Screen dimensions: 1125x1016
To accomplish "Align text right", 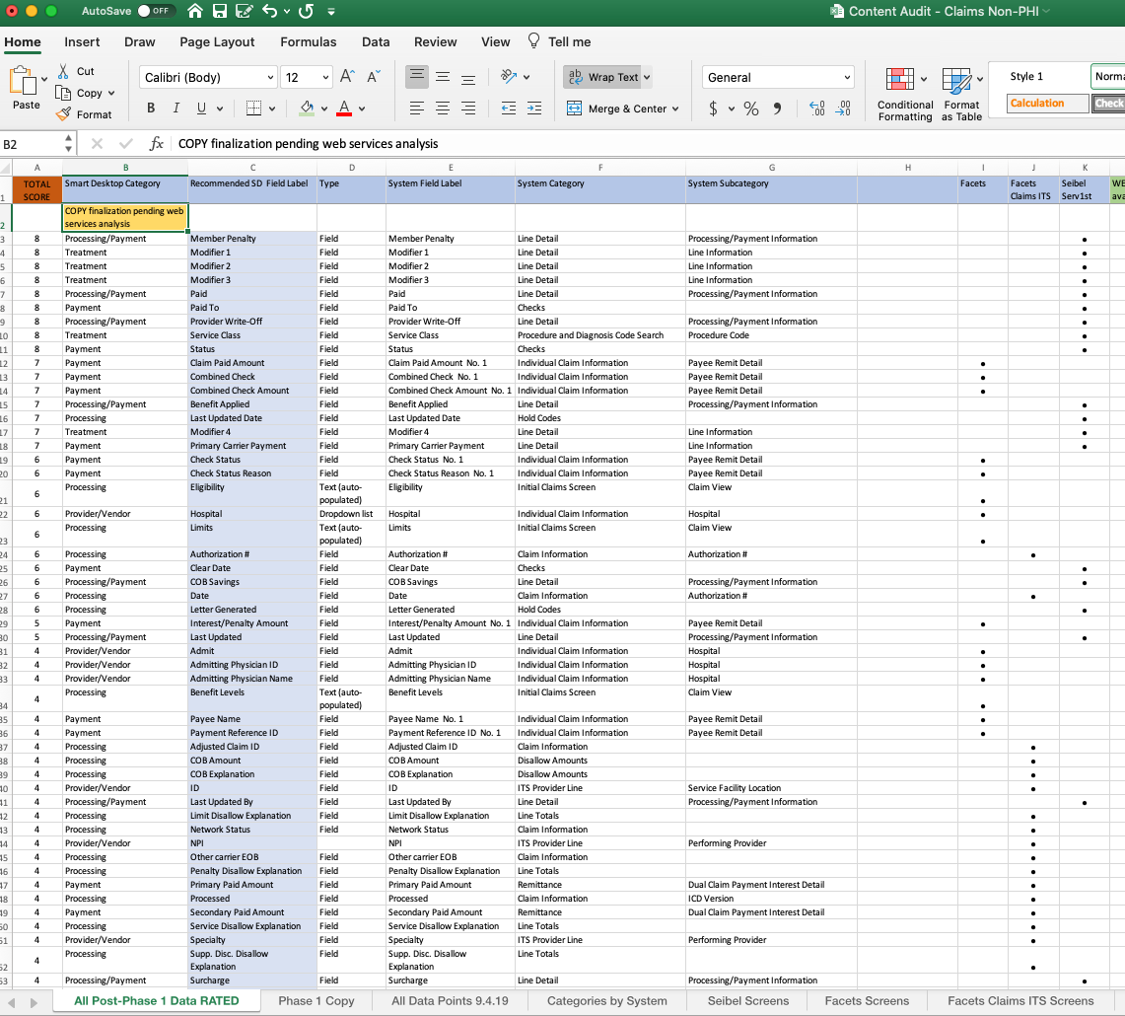I will 467,108.
